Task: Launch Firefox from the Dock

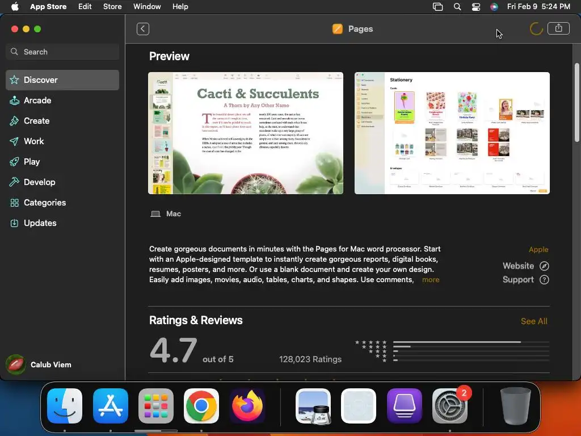Action: [x=247, y=406]
